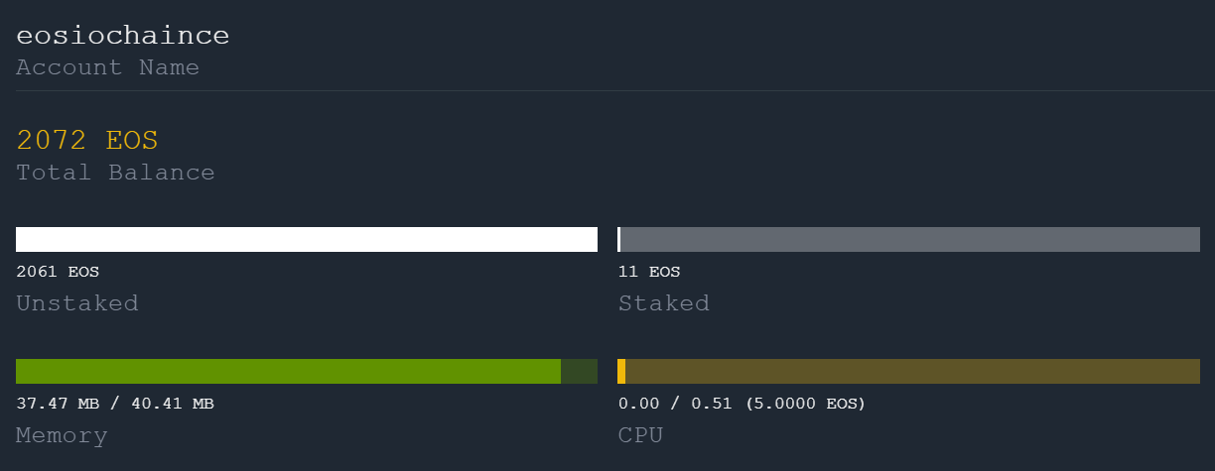
Task: Click the divider line below Account Name
Action: pos(607,90)
